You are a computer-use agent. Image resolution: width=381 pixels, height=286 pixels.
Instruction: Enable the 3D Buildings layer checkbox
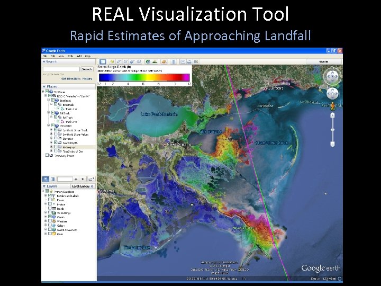pos(50,213)
